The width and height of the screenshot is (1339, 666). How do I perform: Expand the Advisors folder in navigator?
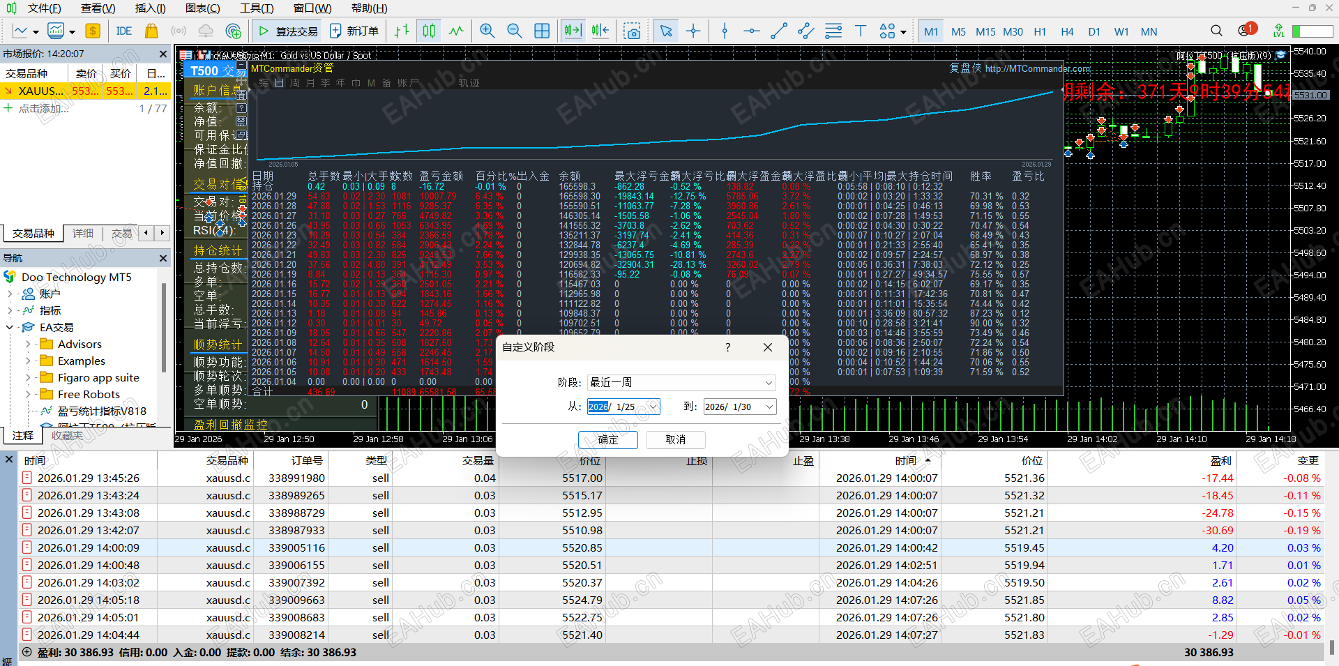28,344
